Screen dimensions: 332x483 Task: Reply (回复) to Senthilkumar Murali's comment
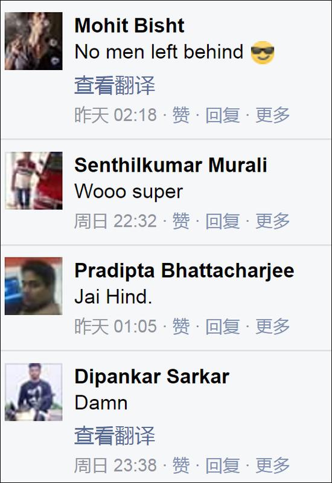[223, 221]
